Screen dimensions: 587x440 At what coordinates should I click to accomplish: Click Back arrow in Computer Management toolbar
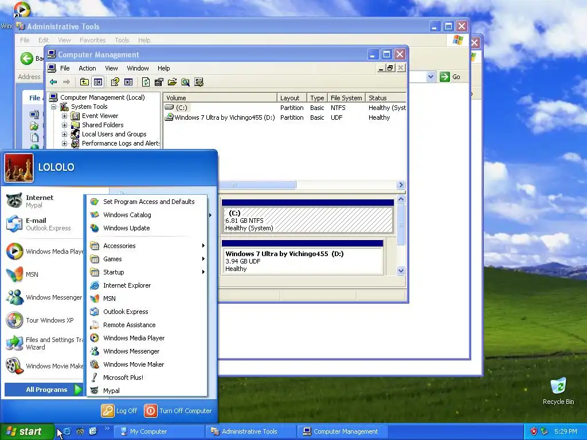pos(53,82)
